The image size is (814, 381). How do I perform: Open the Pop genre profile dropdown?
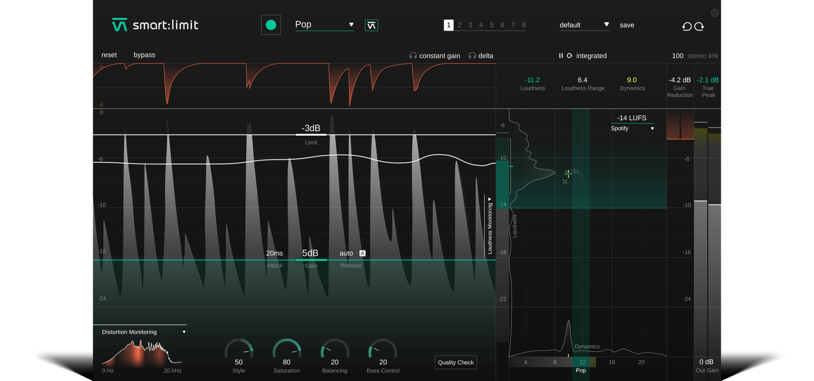pos(324,24)
